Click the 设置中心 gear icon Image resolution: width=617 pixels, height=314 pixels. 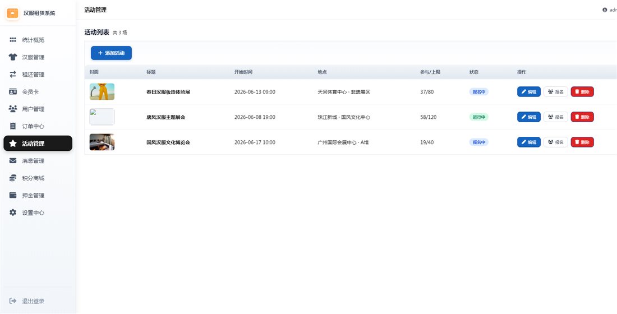point(13,213)
